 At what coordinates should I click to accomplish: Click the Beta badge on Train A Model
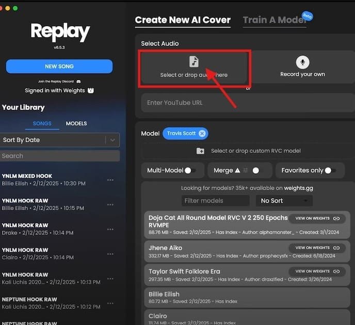click(308, 16)
